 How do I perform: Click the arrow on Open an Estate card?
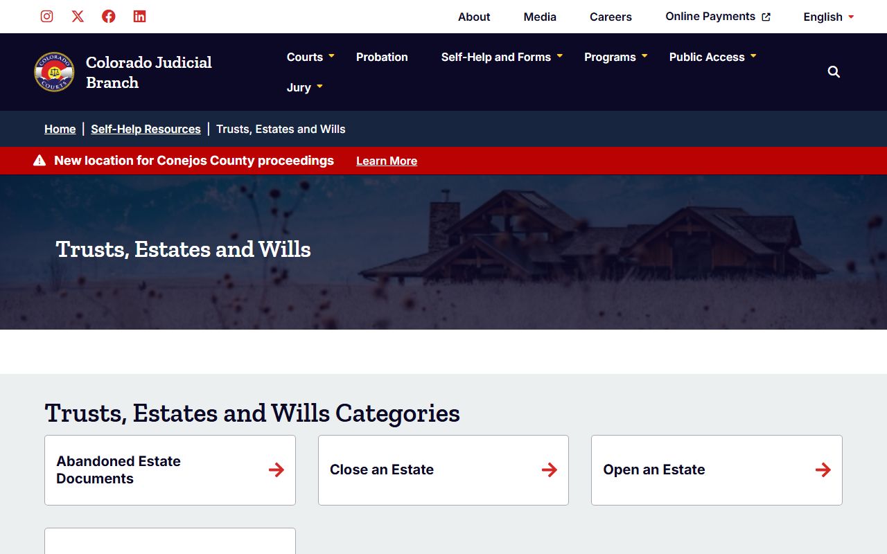click(823, 470)
